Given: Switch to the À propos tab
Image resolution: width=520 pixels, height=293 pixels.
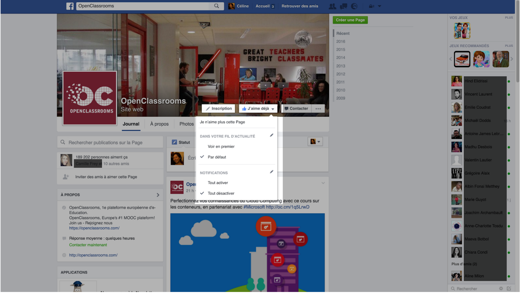Looking at the screenshot, I should click(x=159, y=124).
